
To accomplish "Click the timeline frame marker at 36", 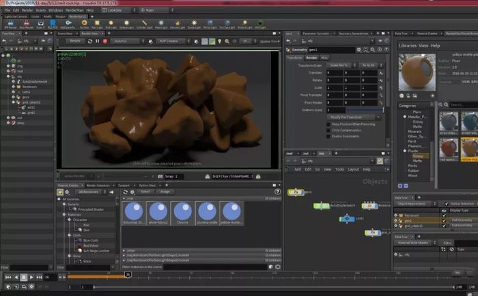I will [x=128, y=275].
